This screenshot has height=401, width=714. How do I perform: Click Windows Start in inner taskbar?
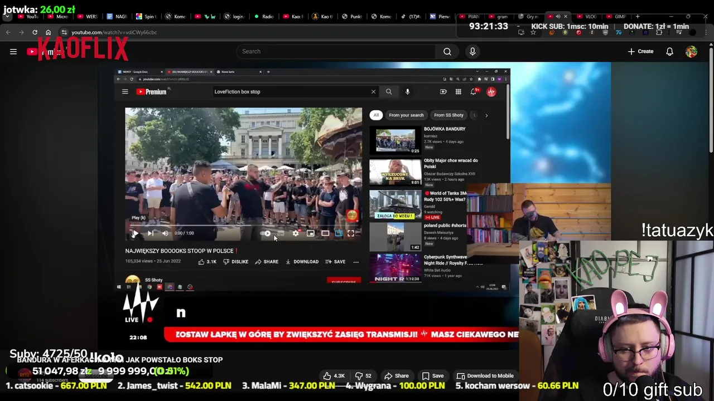point(119,287)
